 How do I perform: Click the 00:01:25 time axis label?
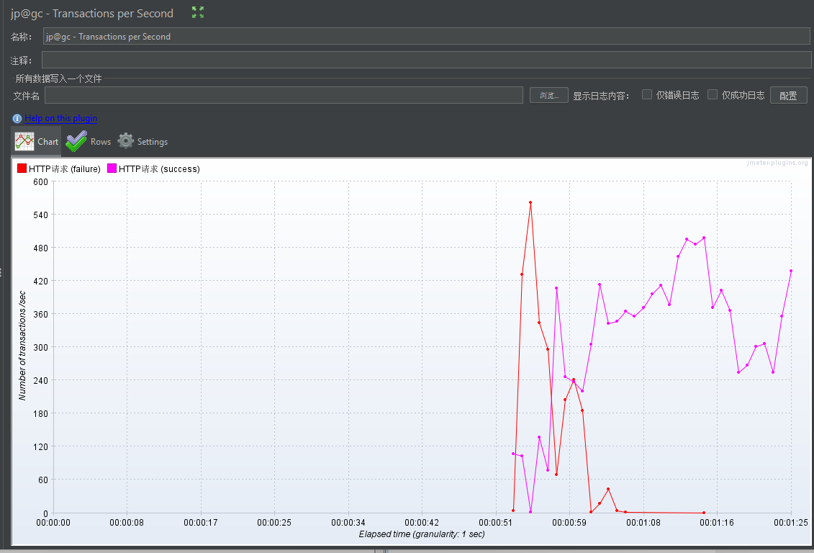(791, 522)
